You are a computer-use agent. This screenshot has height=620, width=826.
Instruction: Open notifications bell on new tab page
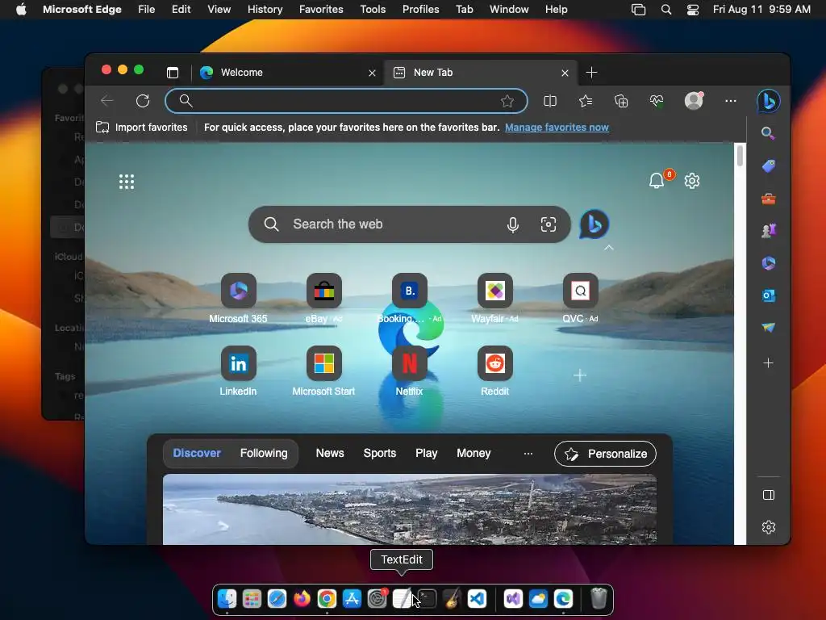657,181
